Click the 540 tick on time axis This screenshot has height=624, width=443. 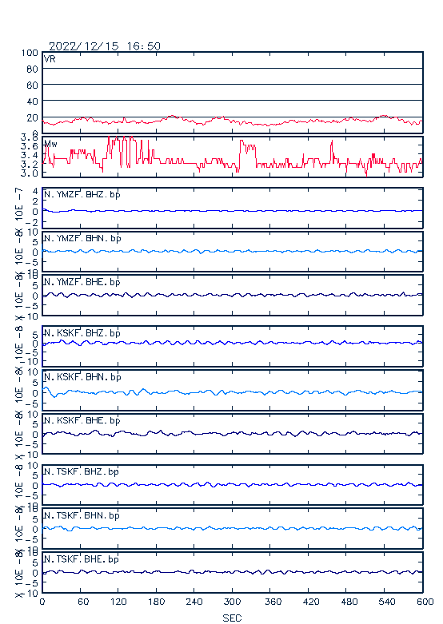click(x=386, y=602)
